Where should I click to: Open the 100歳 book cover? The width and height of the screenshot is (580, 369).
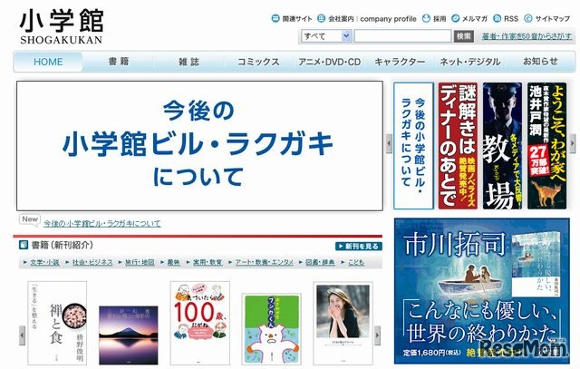199,323
